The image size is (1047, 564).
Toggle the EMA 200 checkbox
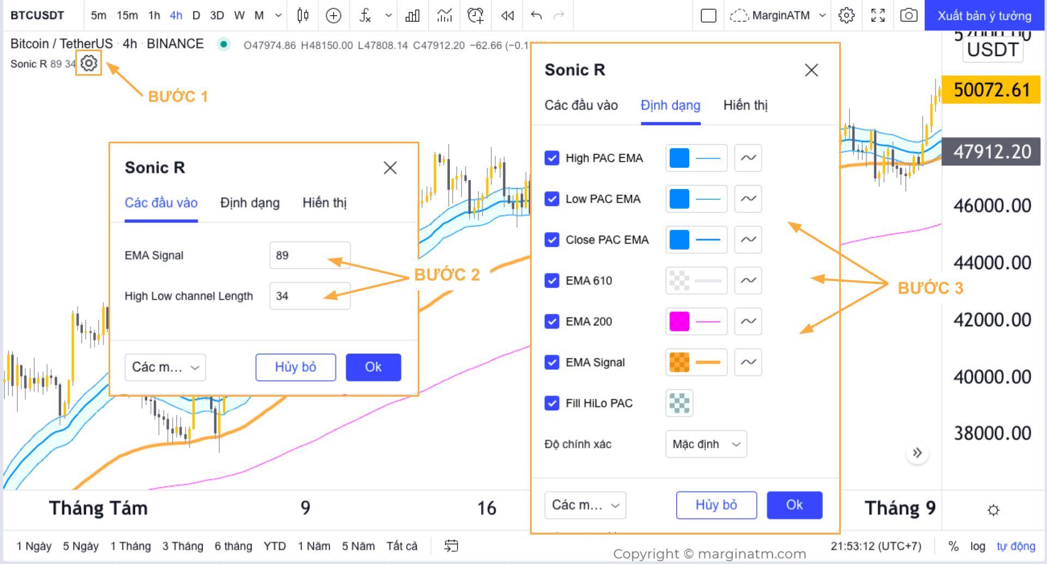point(552,322)
